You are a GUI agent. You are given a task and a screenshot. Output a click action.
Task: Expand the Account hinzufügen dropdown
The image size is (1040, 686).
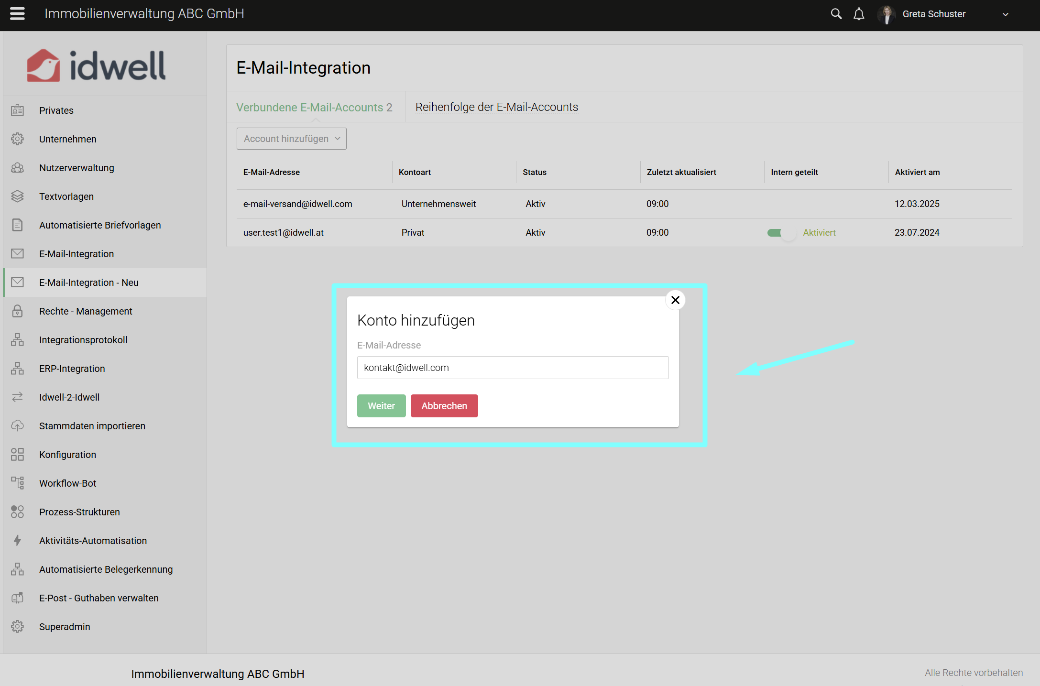point(291,139)
